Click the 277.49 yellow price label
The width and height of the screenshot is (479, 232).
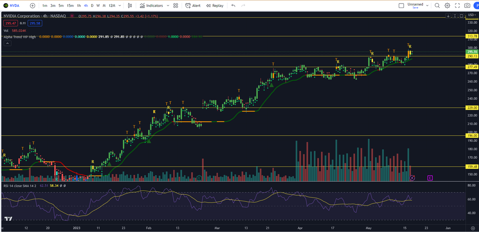(472, 67)
